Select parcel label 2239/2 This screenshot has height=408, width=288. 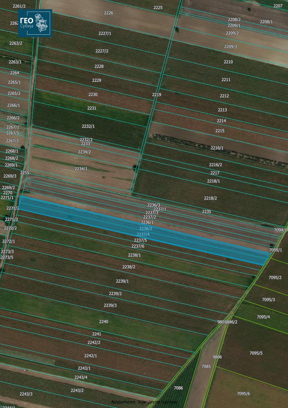pos(115,293)
